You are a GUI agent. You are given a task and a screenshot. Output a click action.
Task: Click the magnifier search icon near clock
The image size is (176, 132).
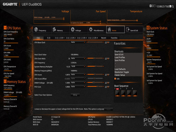(173, 6)
